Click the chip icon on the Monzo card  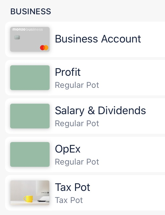pyautogui.click(x=17, y=37)
